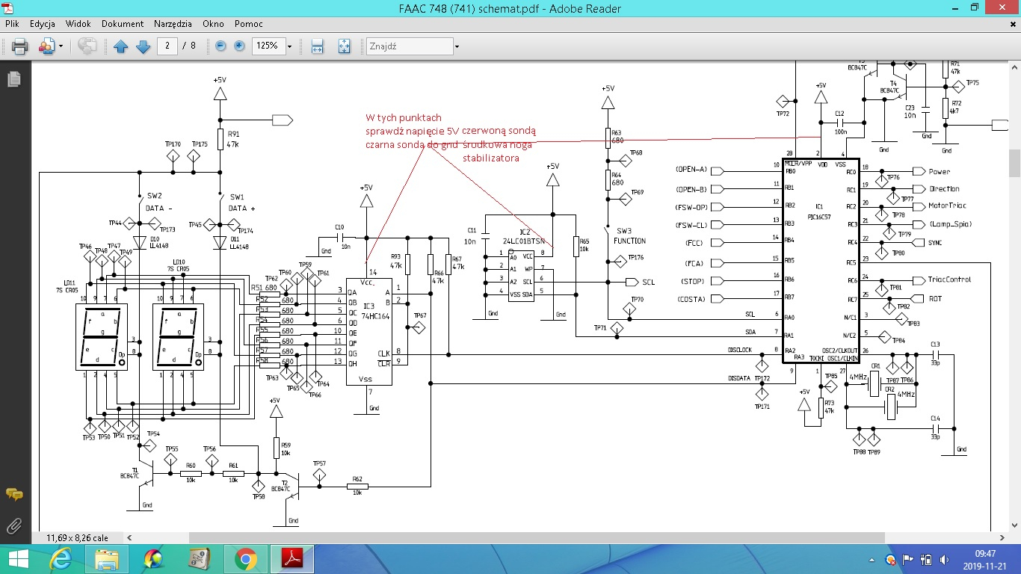Go to previous page with up arrow

click(121, 46)
